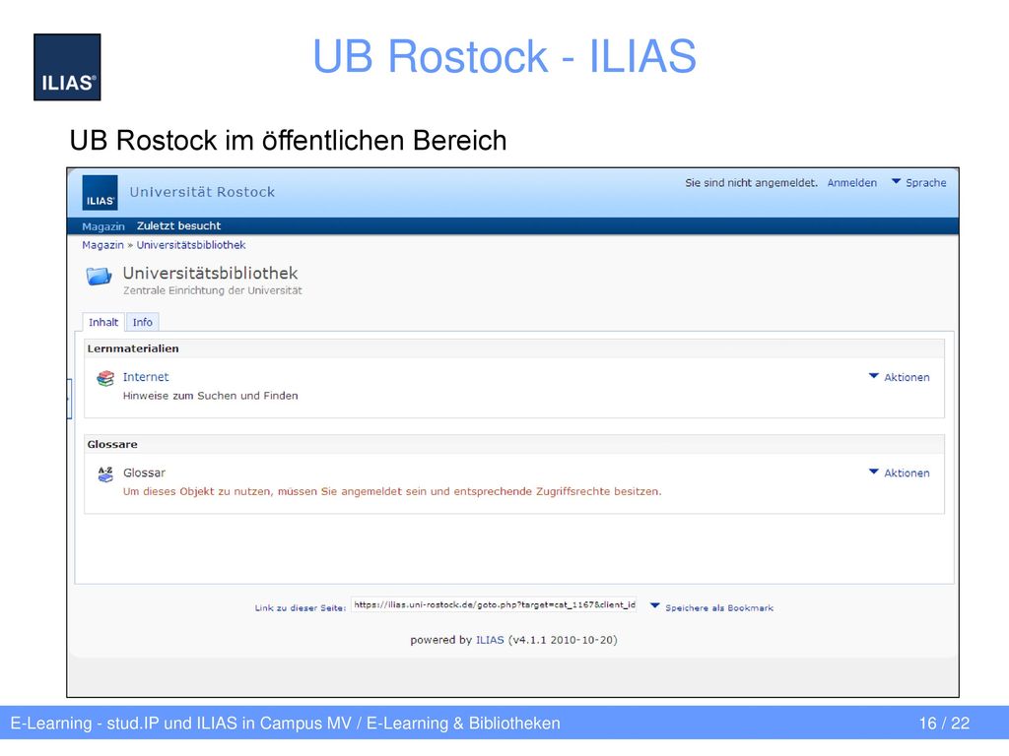Click the slide page number 16 / 22
1009x756 pixels.
pyautogui.click(x=944, y=724)
